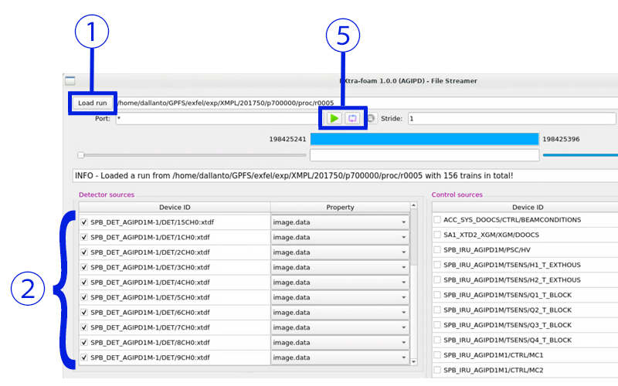Click the train end slider on right

(x=580, y=155)
